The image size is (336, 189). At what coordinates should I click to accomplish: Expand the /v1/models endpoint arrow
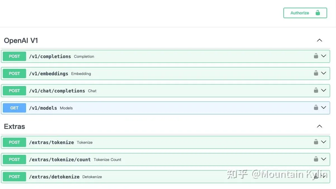pos(324,108)
